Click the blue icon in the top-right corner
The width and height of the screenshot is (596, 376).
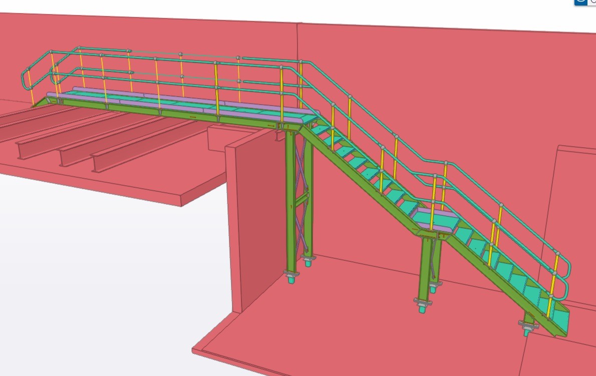[580, 2]
